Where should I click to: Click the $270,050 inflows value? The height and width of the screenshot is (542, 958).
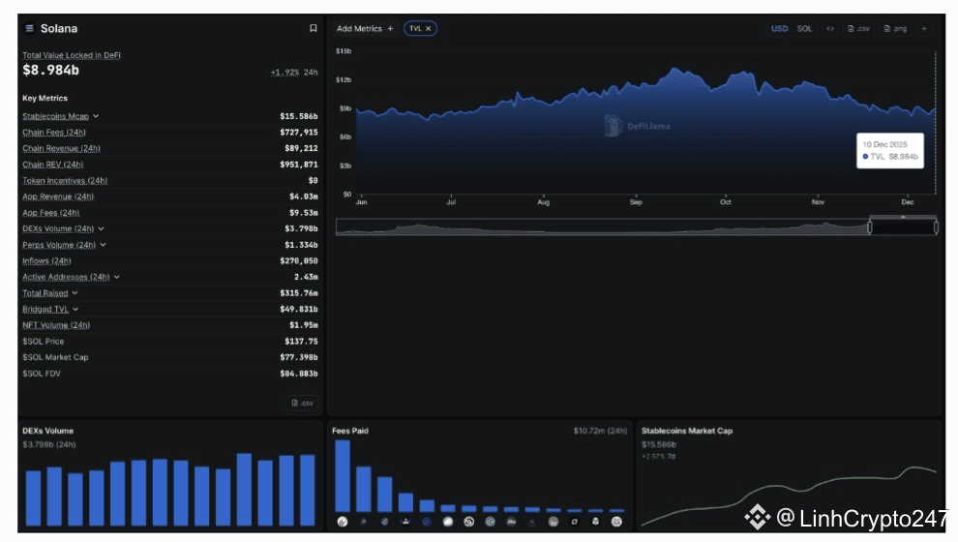[x=299, y=261]
